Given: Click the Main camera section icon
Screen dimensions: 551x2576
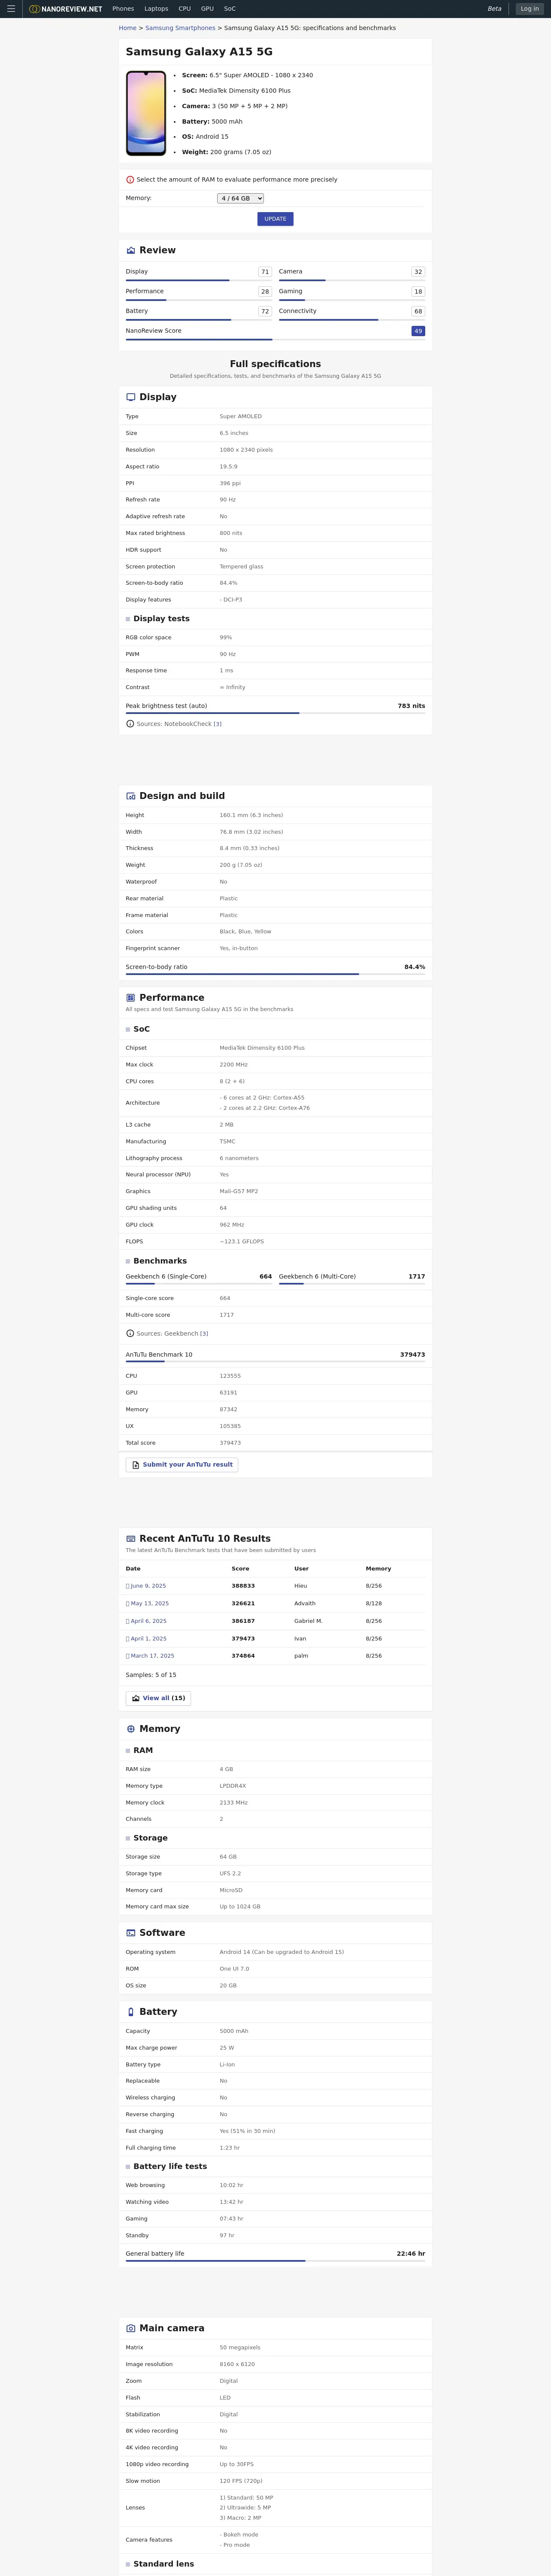Looking at the screenshot, I should point(131,2328).
